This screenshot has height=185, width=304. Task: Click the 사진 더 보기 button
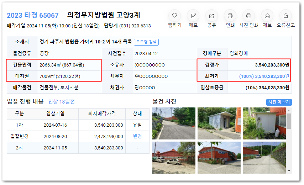coord(279,102)
